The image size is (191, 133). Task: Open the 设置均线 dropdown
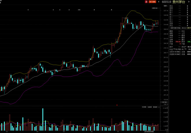(x=155, y=8)
